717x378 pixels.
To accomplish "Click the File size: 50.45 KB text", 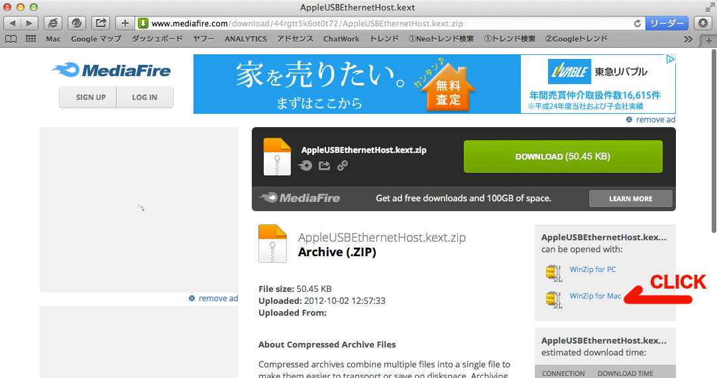I will click(x=295, y=289).
